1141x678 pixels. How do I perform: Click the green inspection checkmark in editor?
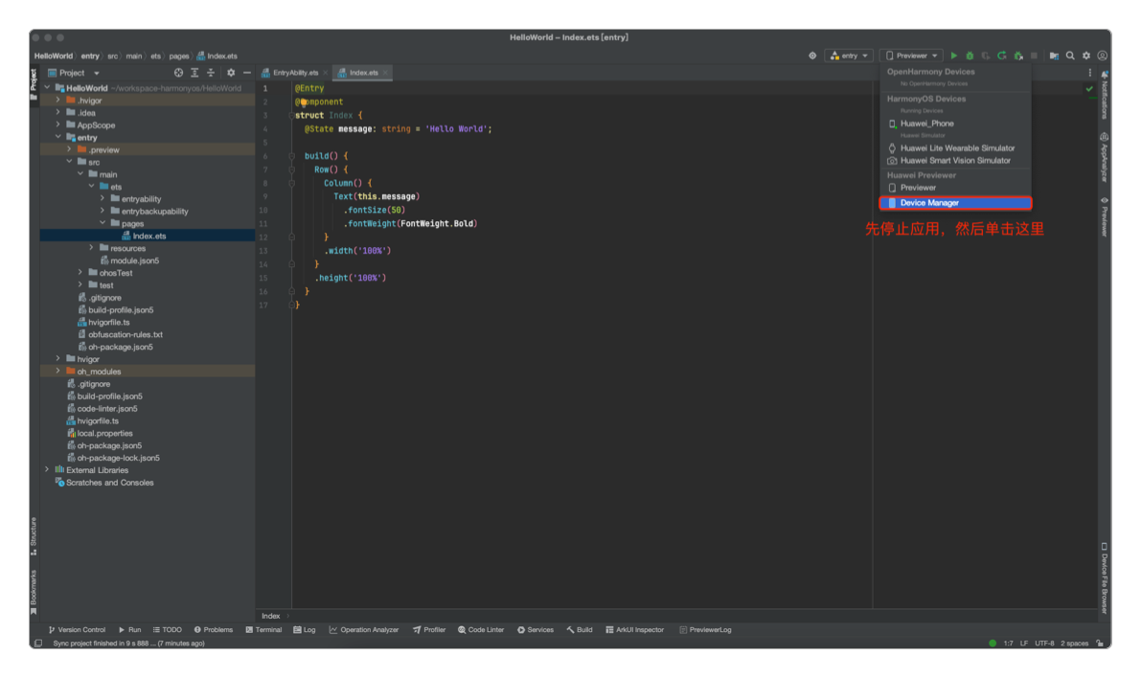coord(1089,89)
